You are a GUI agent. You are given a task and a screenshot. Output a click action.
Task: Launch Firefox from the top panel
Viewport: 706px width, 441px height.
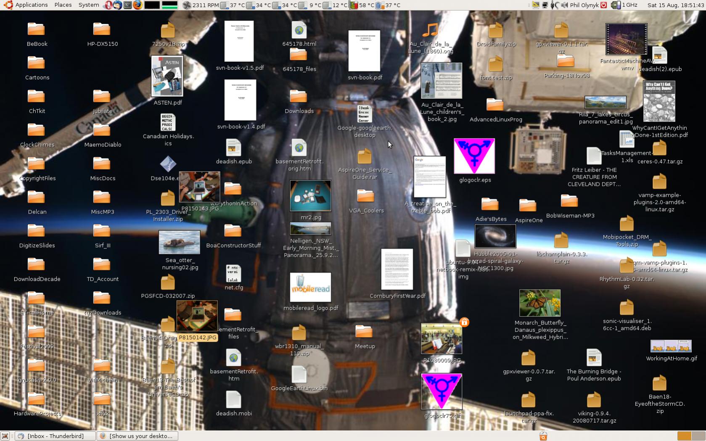[137, 5]
